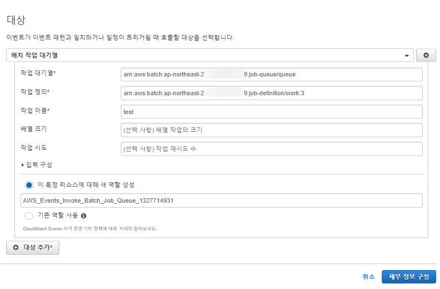The image size is (440, 289).
Task: Select 이 특정 리소스에 대해 새 역할 생성 radio
Action: tap(29, 185)
